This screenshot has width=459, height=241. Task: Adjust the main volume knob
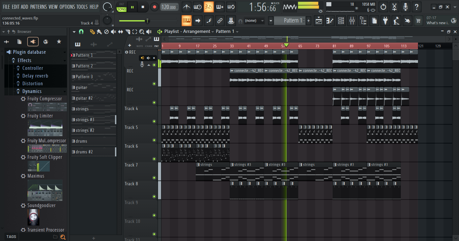(107, 7)
